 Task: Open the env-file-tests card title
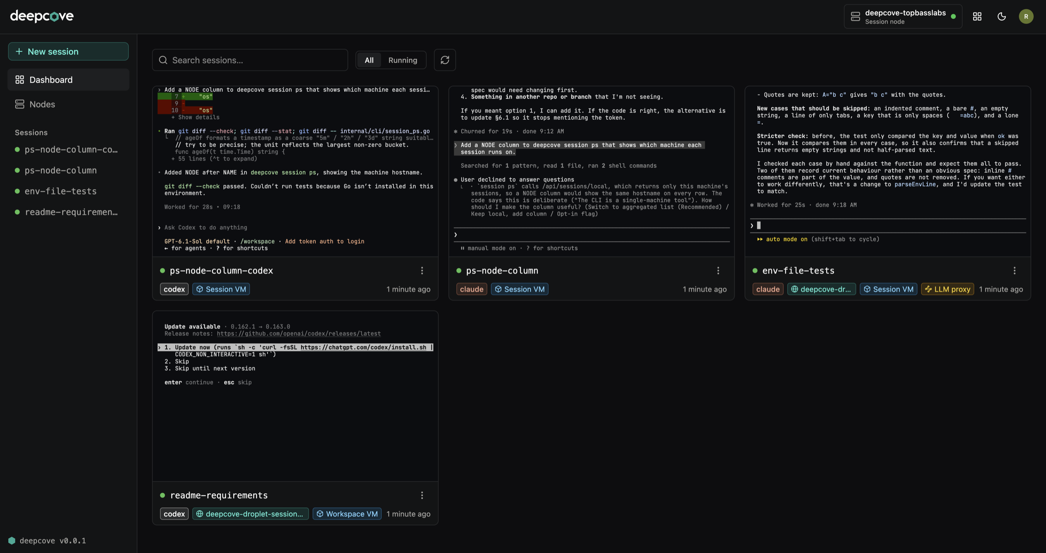(798, 270)
